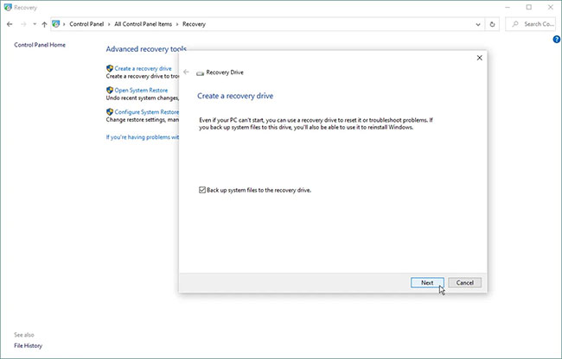Viewport: 562px width, 359px height.
Task: Minimize the Recovery window
Action: [508, 7]
